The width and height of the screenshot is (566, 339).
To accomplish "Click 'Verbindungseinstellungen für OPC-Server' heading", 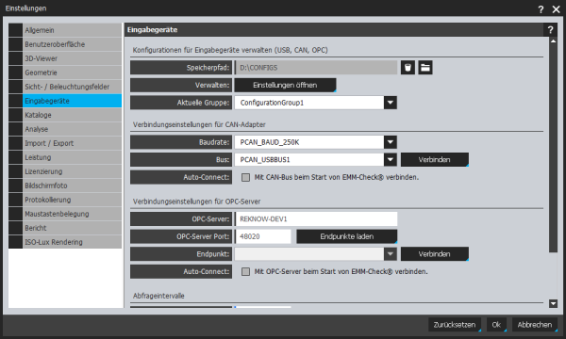I will [x=196, y=202].
